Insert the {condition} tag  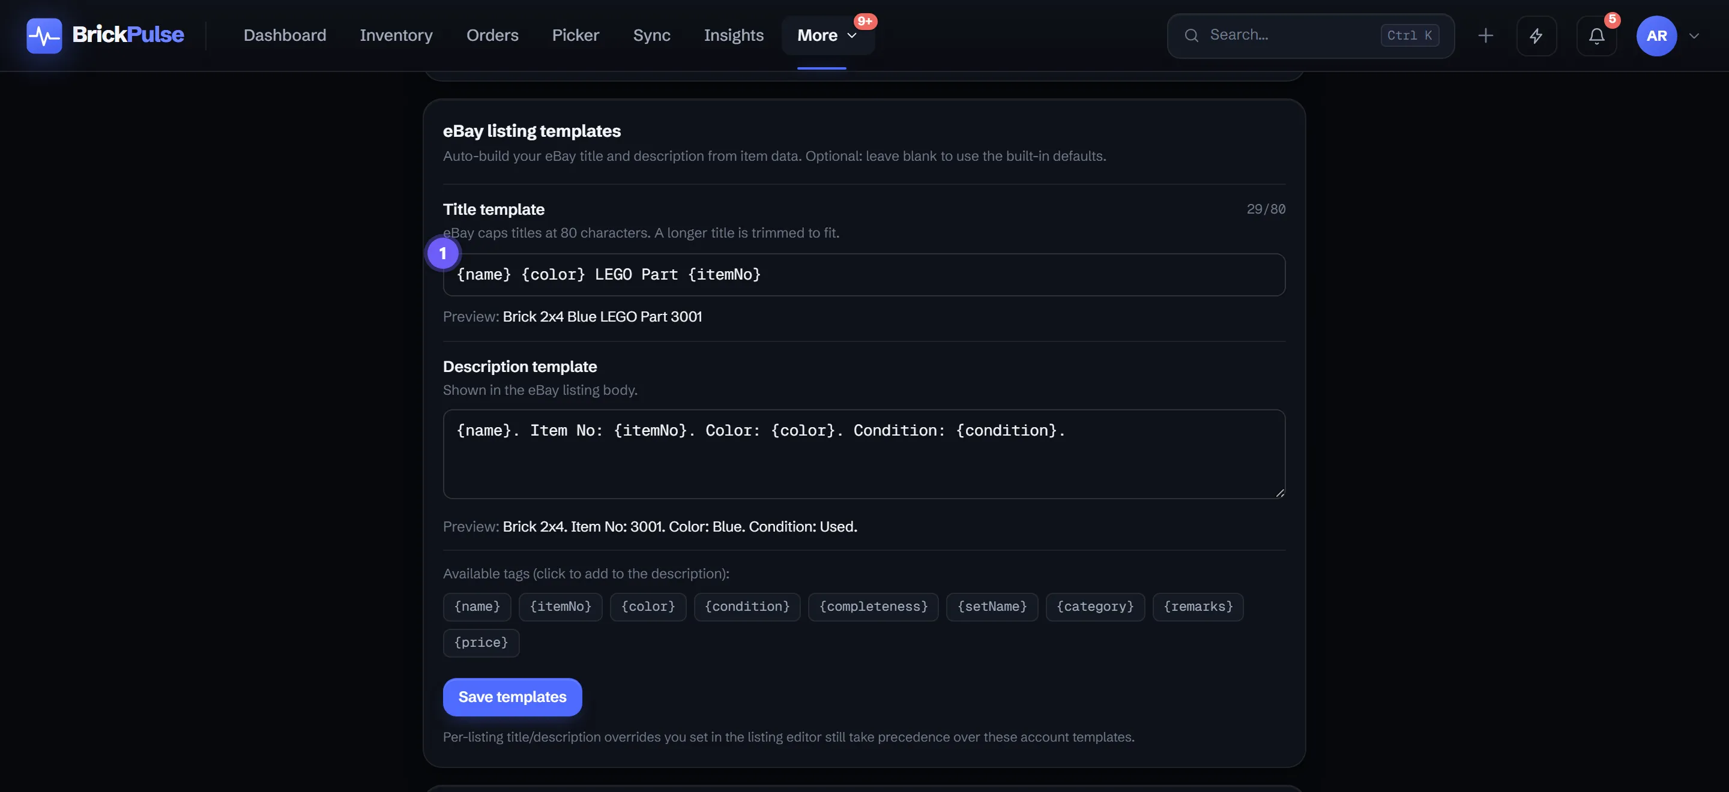click(747, 607)
